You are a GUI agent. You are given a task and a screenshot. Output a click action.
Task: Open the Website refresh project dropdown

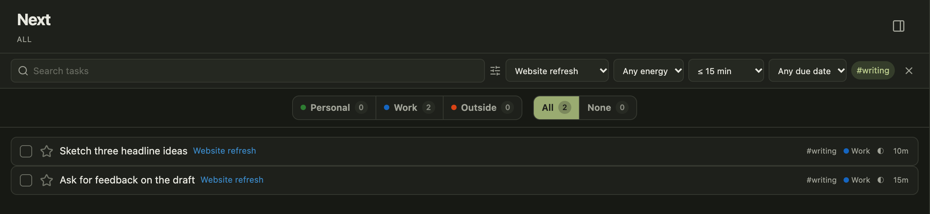coord(557,71)
